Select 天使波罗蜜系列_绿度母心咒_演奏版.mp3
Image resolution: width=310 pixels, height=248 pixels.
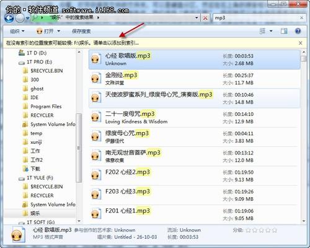[194, 98]
